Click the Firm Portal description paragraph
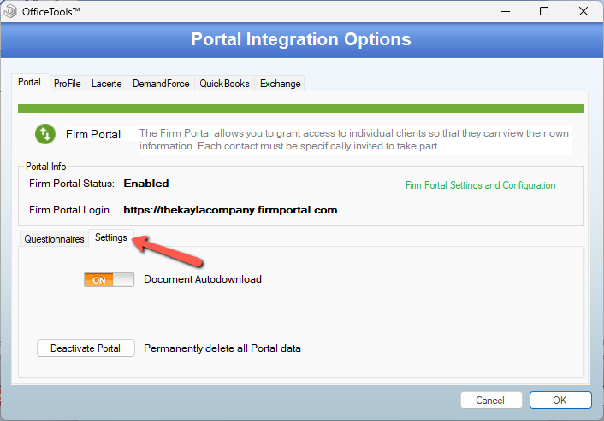604x421 pixels. pyautogui.click(x=354, y=139)
